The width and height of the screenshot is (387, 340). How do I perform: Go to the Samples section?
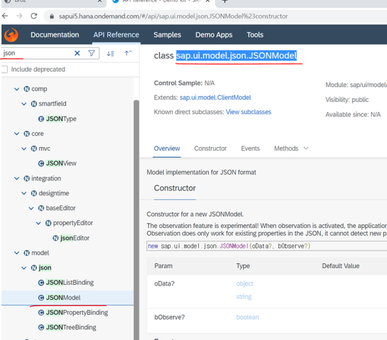coord(167,35)
